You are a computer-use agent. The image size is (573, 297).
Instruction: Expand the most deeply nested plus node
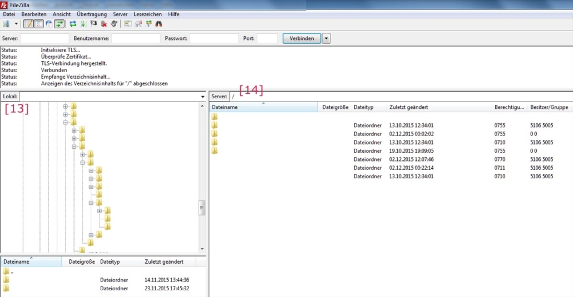pos(100,211)
